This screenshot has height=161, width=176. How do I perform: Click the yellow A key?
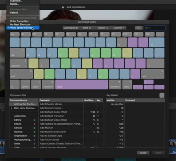(x=33, y=63)
